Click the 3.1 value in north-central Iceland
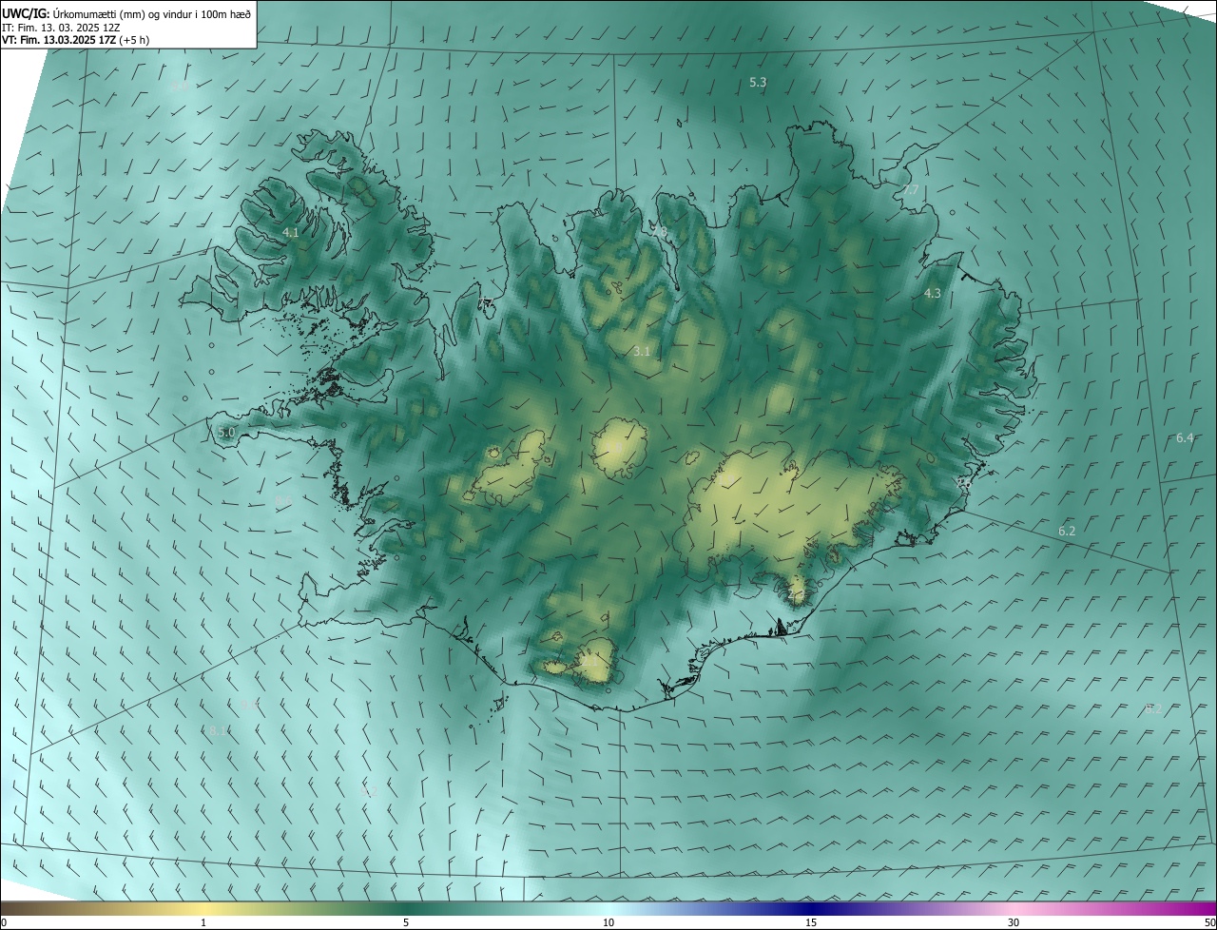This screenshot has height=930, width=1217. pyautogui.click(x=642, y=351)
